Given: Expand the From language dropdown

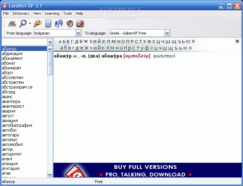Looking at the screenshot, I should coord(78,33).
